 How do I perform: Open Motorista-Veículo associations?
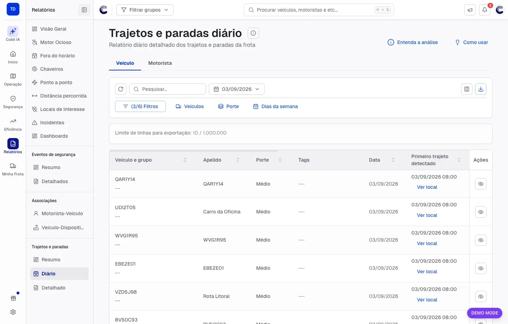point(59,213)
